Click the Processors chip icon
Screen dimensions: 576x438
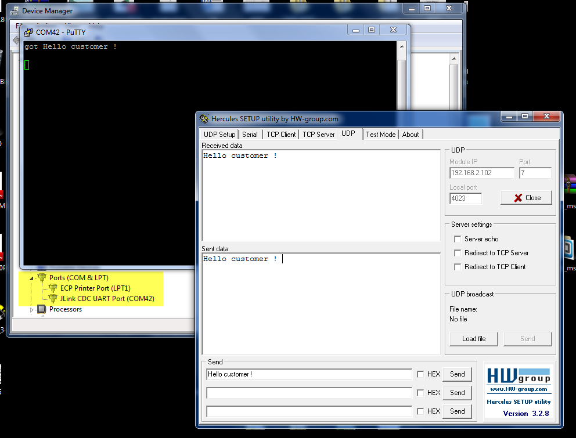(x=41, y=309)
